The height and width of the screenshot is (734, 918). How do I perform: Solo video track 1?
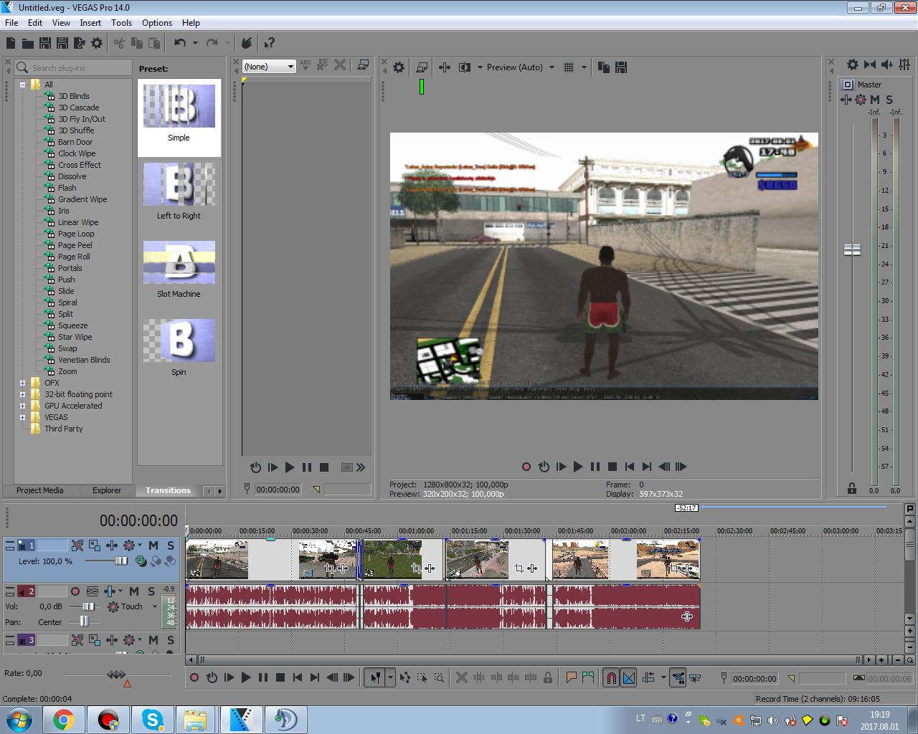point(171,545)
